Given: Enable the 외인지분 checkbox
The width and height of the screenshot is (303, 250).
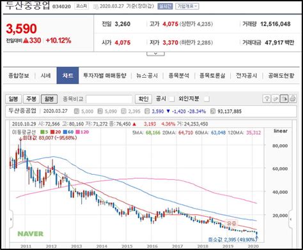Looking at the screenshot, I should pos(206,99).
